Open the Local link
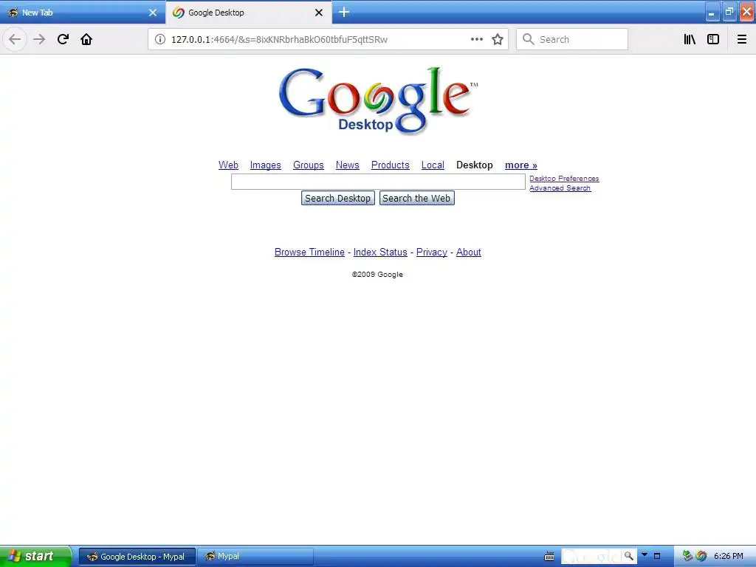This screenshot has height=567, width=756. [433, 165]
